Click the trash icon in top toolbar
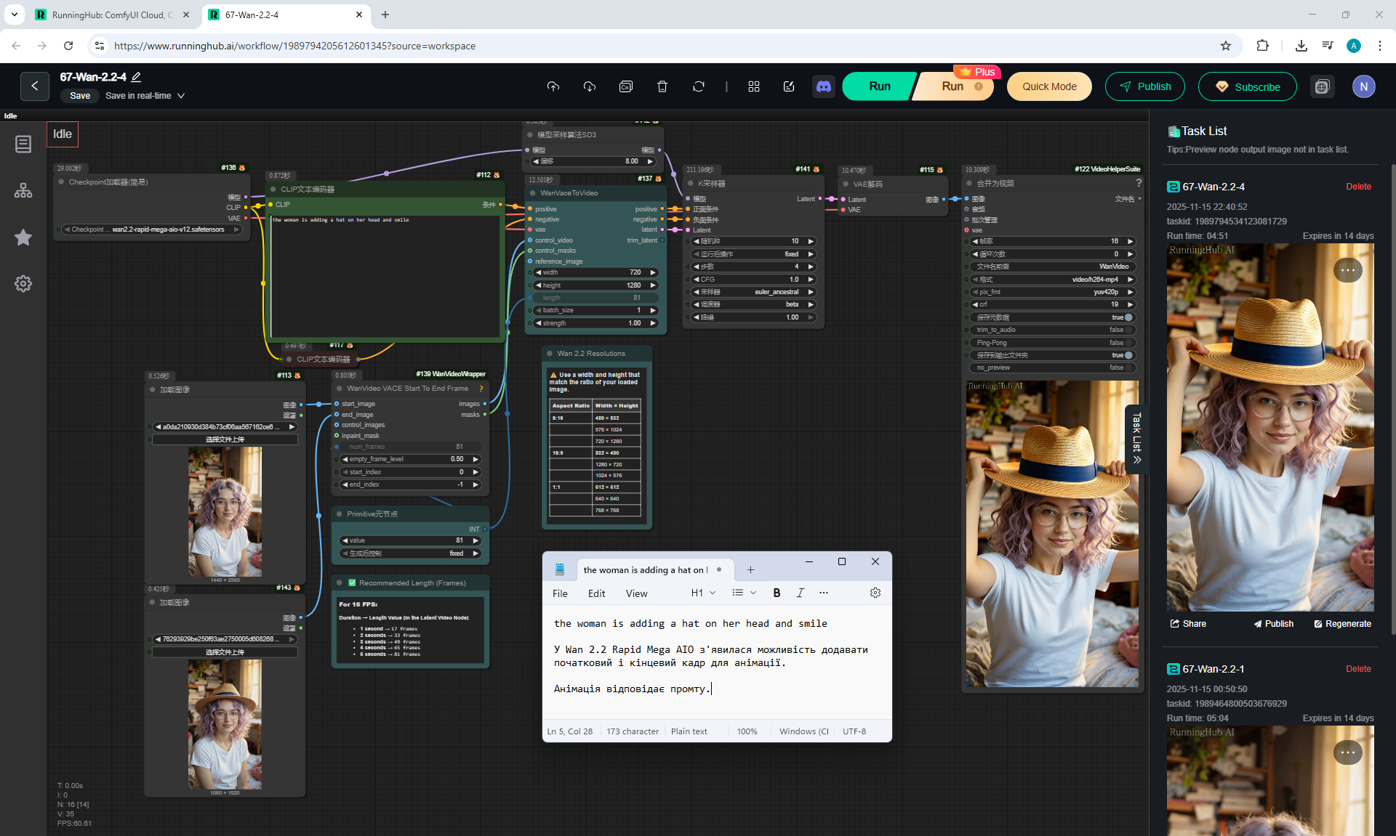This screenshot has width=1396, height=836. coord(662,86)
